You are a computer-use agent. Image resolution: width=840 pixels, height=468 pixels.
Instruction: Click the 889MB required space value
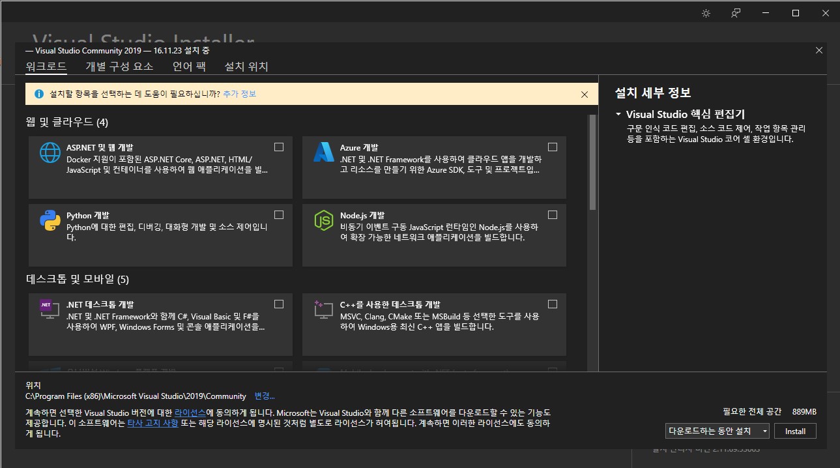coord(804,412)
